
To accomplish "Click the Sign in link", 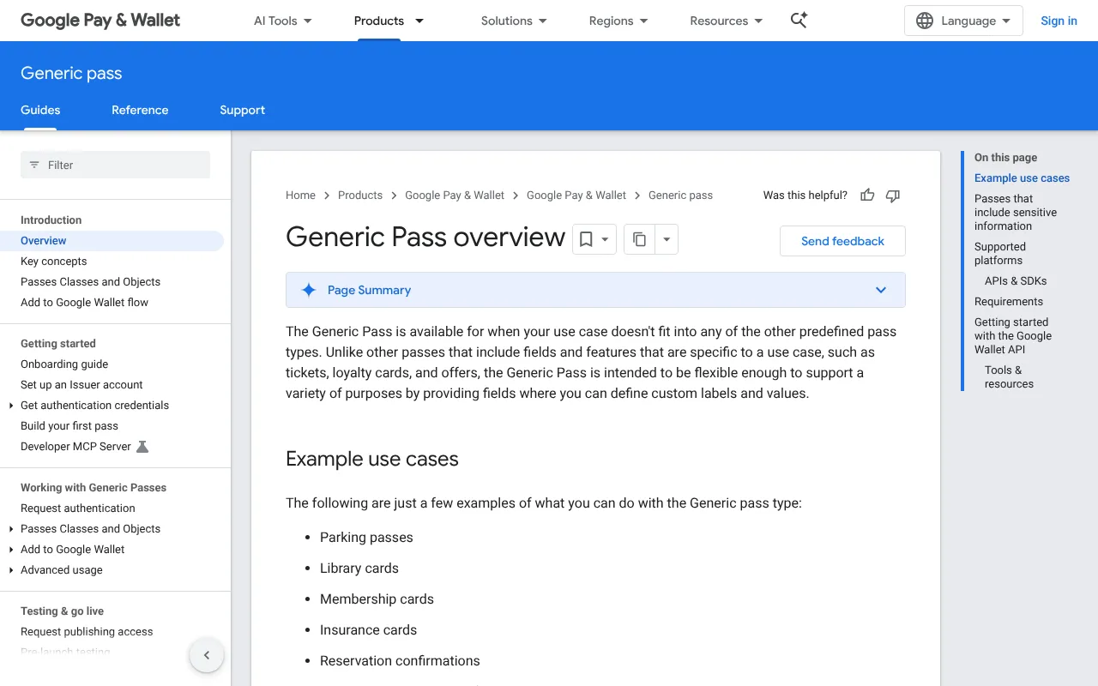I will tap(1059, 21).
